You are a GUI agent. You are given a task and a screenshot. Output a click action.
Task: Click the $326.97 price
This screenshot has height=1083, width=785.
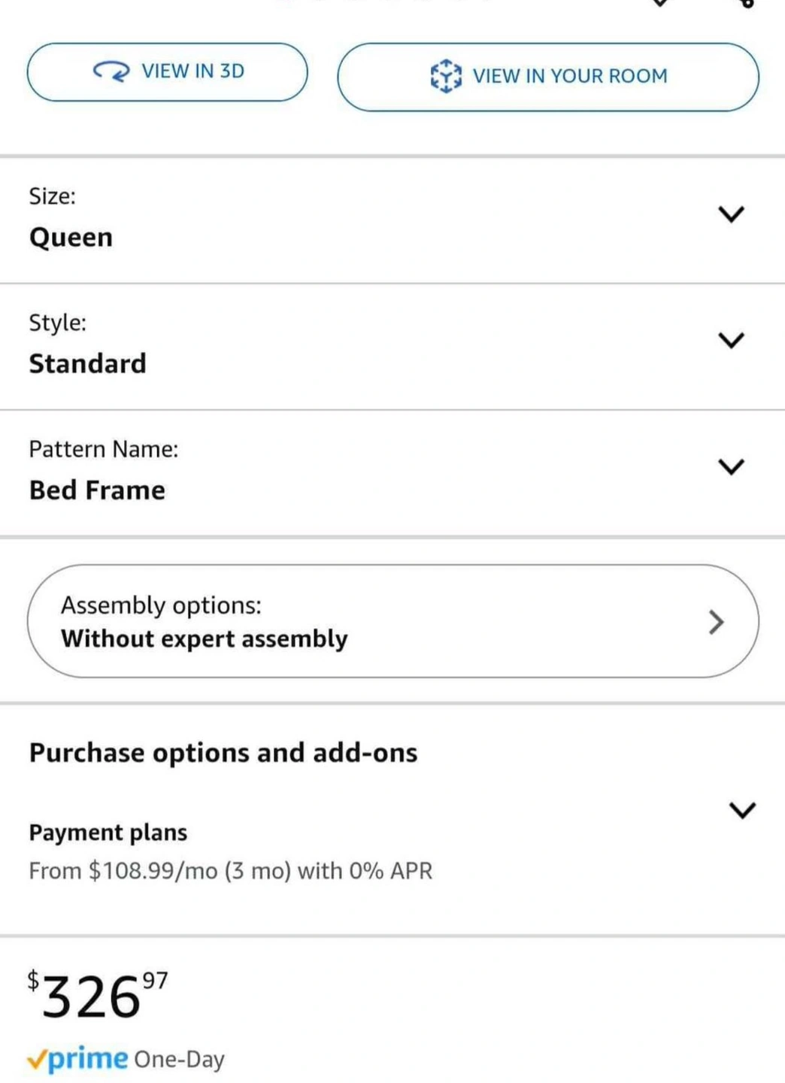tap(98, 997)
